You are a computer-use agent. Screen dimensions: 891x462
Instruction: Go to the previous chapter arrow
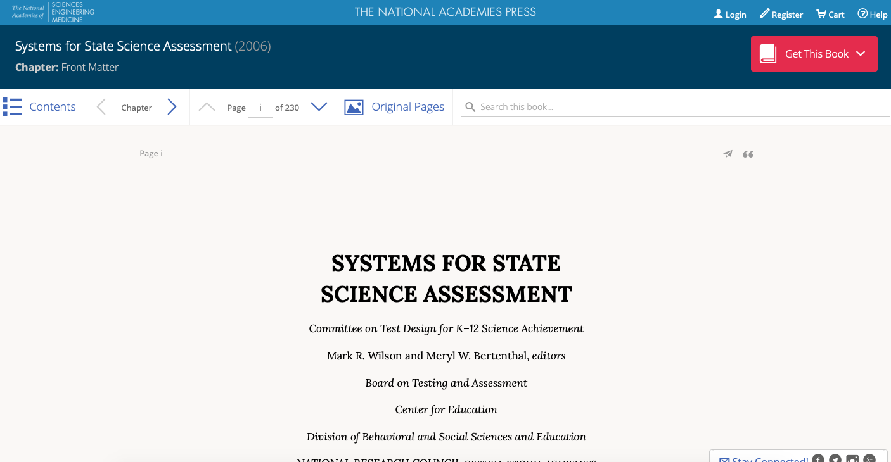click(101, 107)
